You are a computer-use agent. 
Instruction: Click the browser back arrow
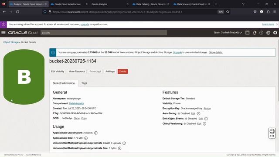pyautogui.click(x=4, y=12)
